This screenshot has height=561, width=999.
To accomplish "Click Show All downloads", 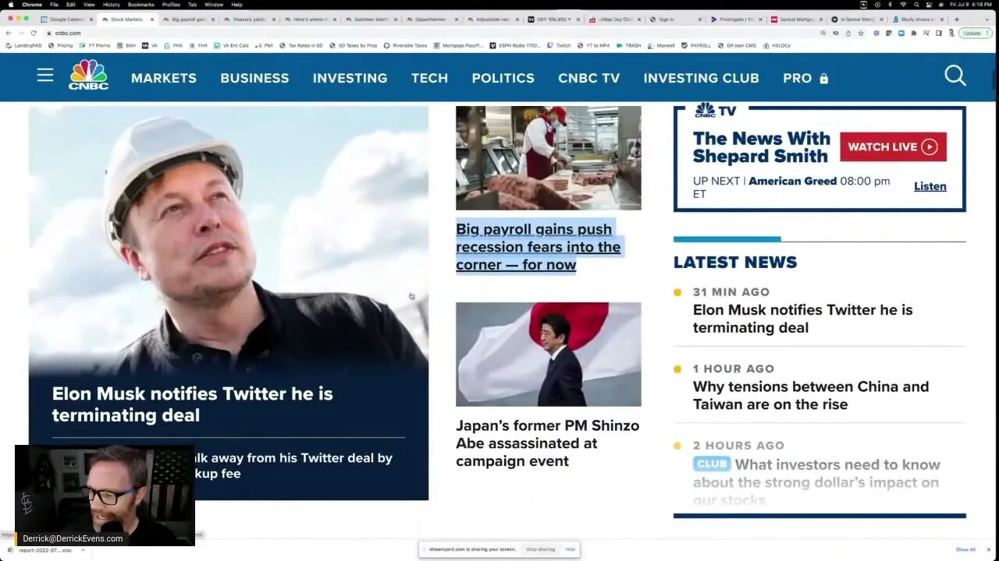I will click(x=965, y=549).
